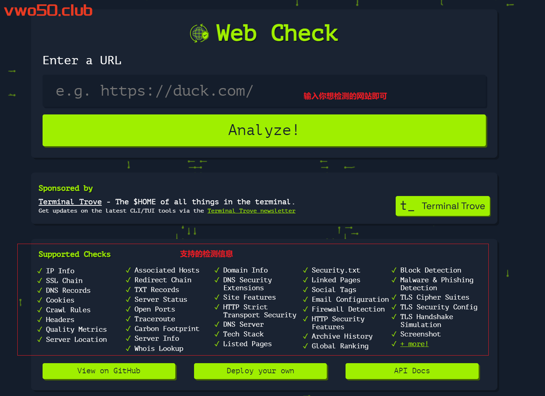Open the Terminal Trove newsletter link
The width and height of the screenshot is (545, 396).
pos(251,211)
